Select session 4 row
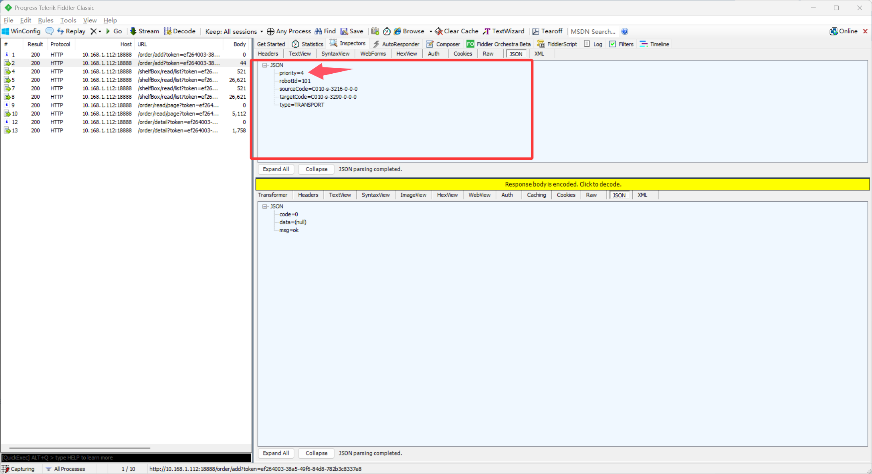 tap(125, 71)
